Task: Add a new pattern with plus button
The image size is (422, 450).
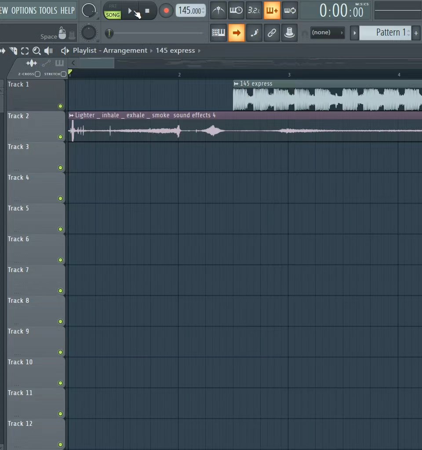Action: click(416, 33)
